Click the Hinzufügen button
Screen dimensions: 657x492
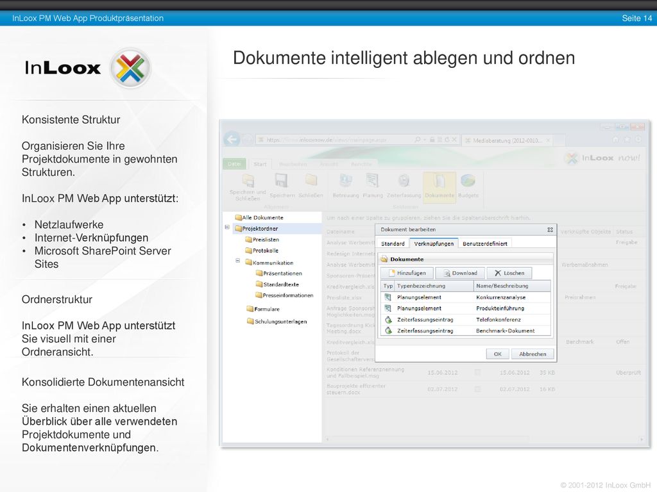[407, 273]
